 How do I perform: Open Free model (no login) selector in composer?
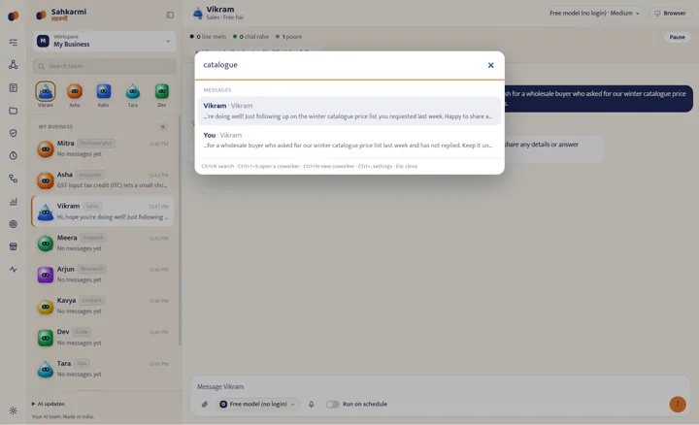coord(257,405)
